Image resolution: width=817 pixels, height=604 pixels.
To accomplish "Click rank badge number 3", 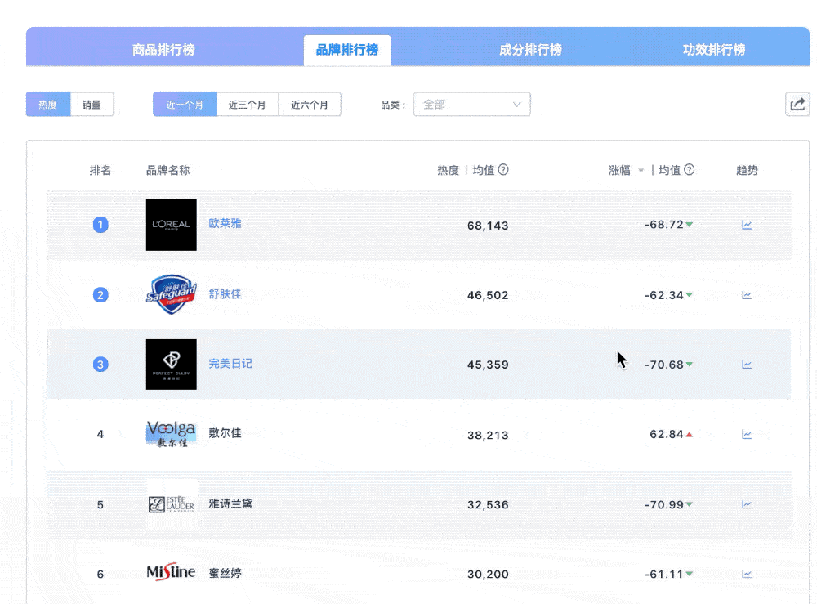I will 100,365.
